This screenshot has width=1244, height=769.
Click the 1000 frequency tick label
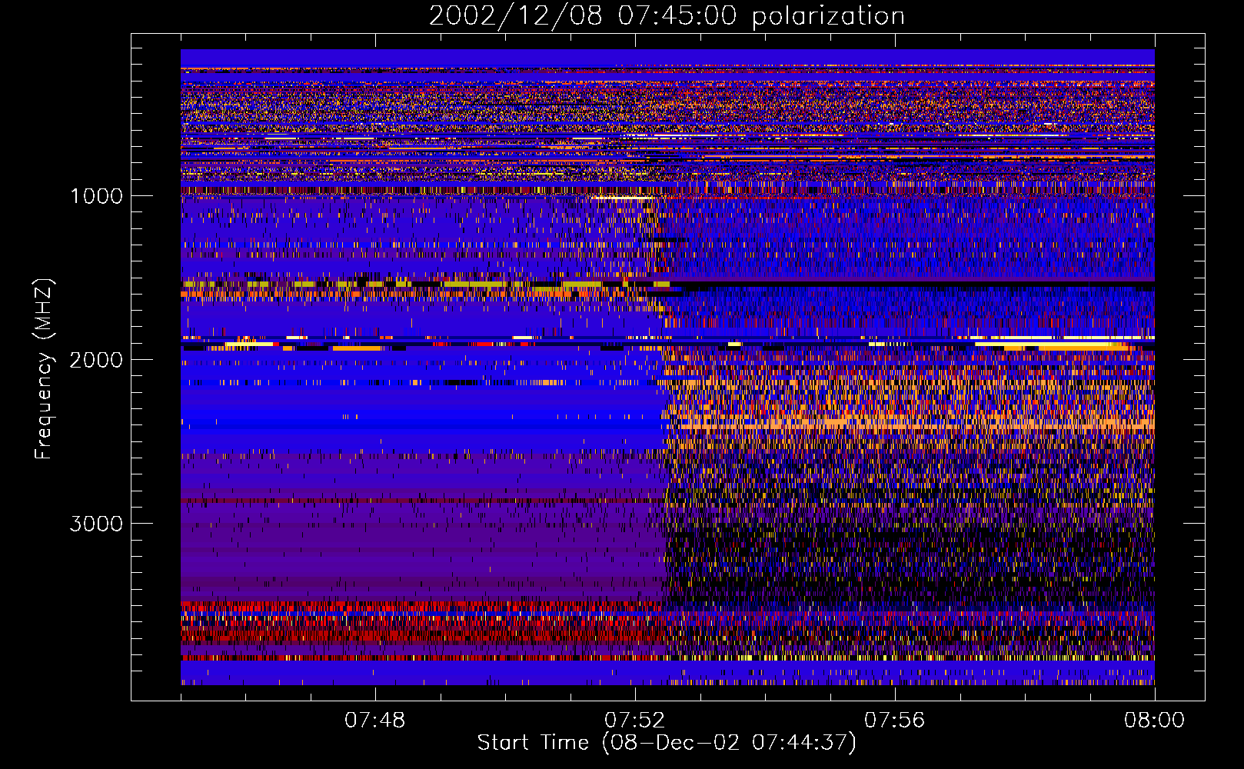[x=96, y=196]
